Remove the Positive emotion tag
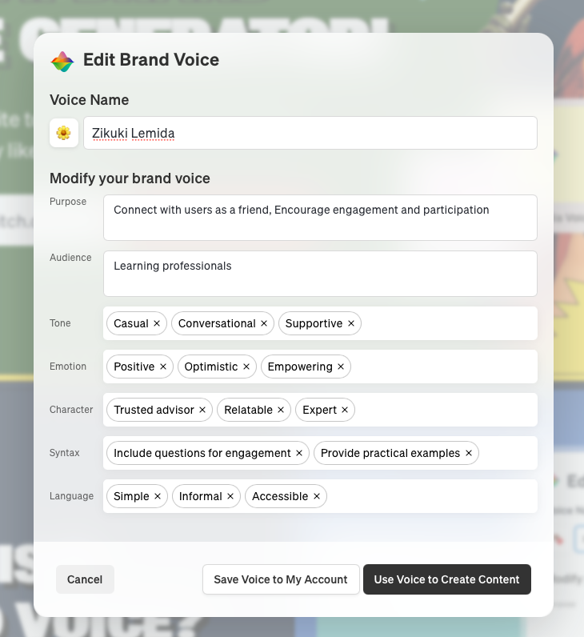584x637 pixels. click(x=163, y=367)
